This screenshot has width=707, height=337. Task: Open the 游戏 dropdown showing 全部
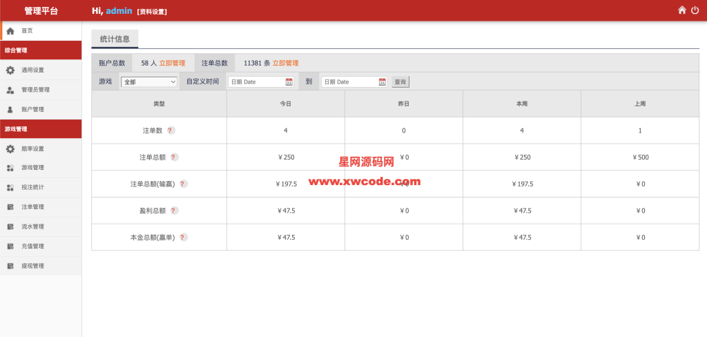pos(149,81)
